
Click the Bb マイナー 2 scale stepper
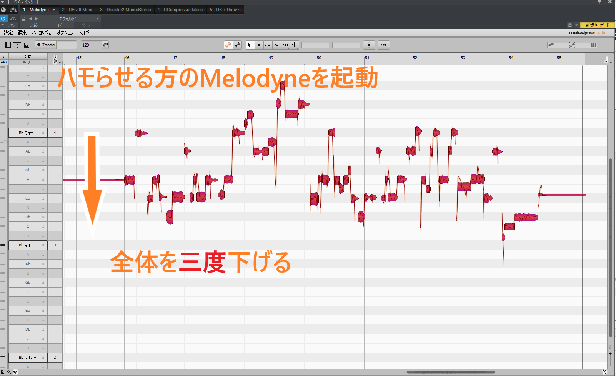click(43, 357)
